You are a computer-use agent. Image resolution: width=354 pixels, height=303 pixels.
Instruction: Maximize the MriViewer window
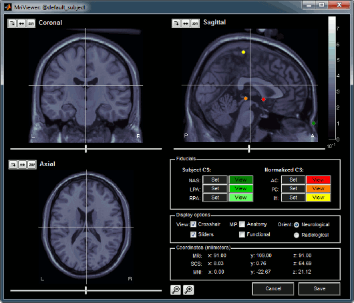point(321,5)
